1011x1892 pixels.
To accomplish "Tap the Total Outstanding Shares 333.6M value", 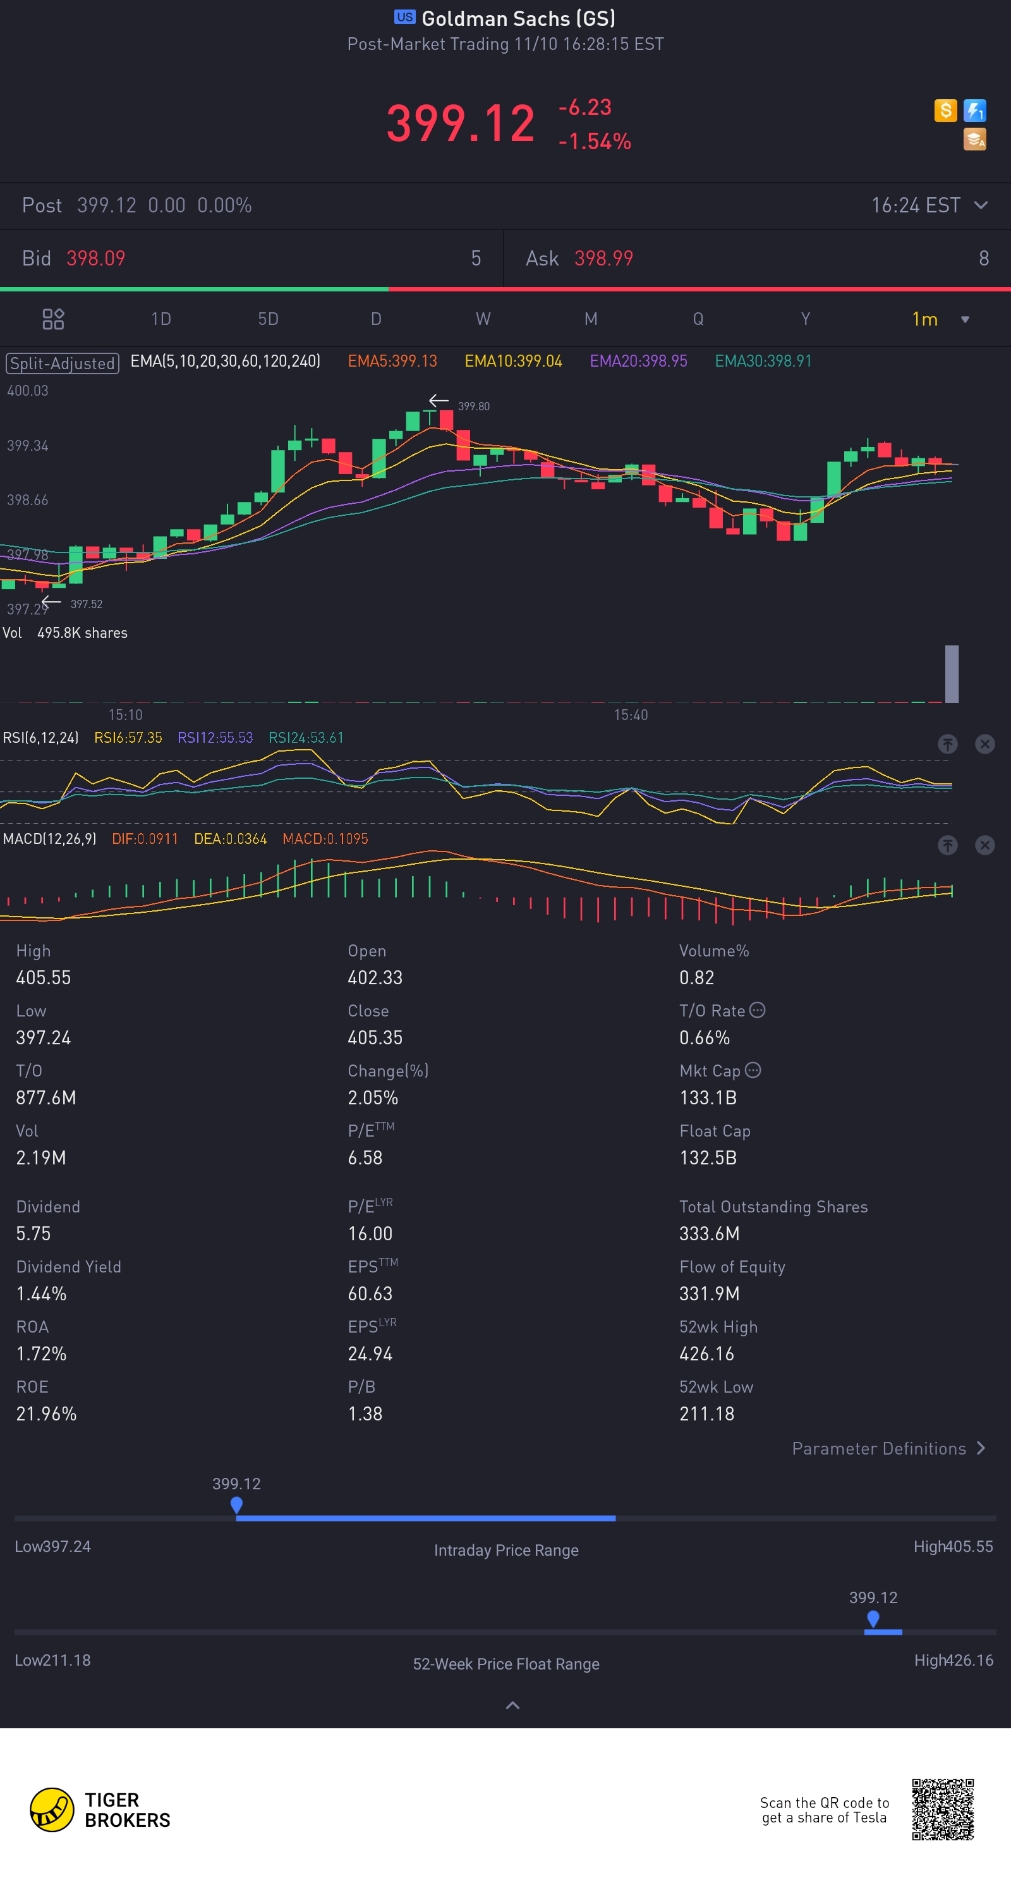I will coord(709,1233).
